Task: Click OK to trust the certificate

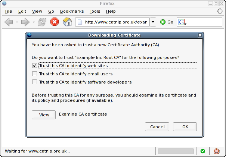Action: coord(185,127)
